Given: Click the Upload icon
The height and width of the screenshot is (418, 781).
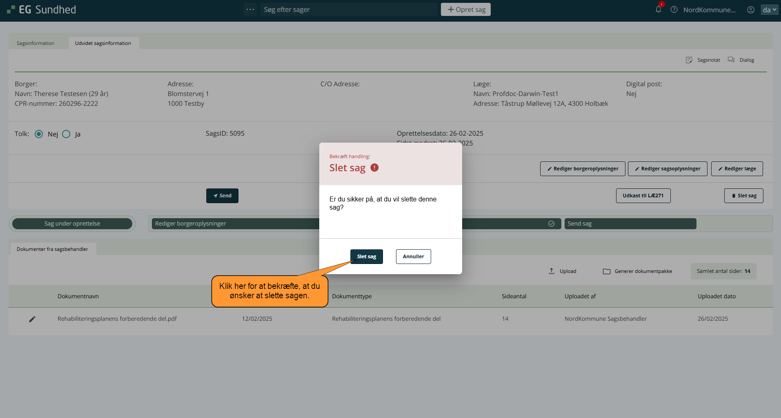Looking at the screenshot, I should [552, 271].
